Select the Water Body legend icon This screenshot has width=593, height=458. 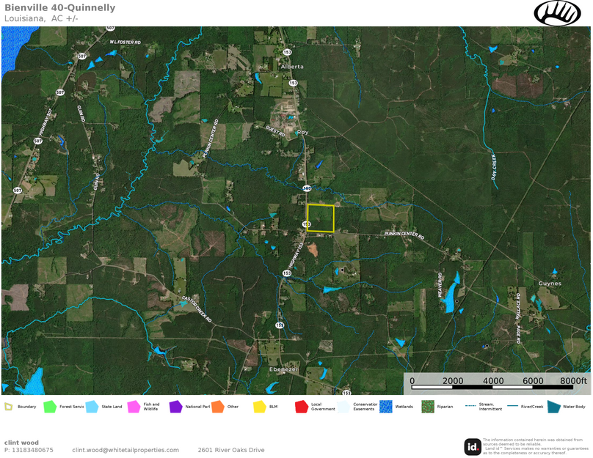click(554, 407)
